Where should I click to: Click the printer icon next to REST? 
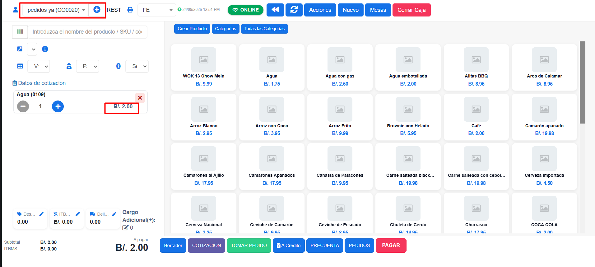click(130, 10)
